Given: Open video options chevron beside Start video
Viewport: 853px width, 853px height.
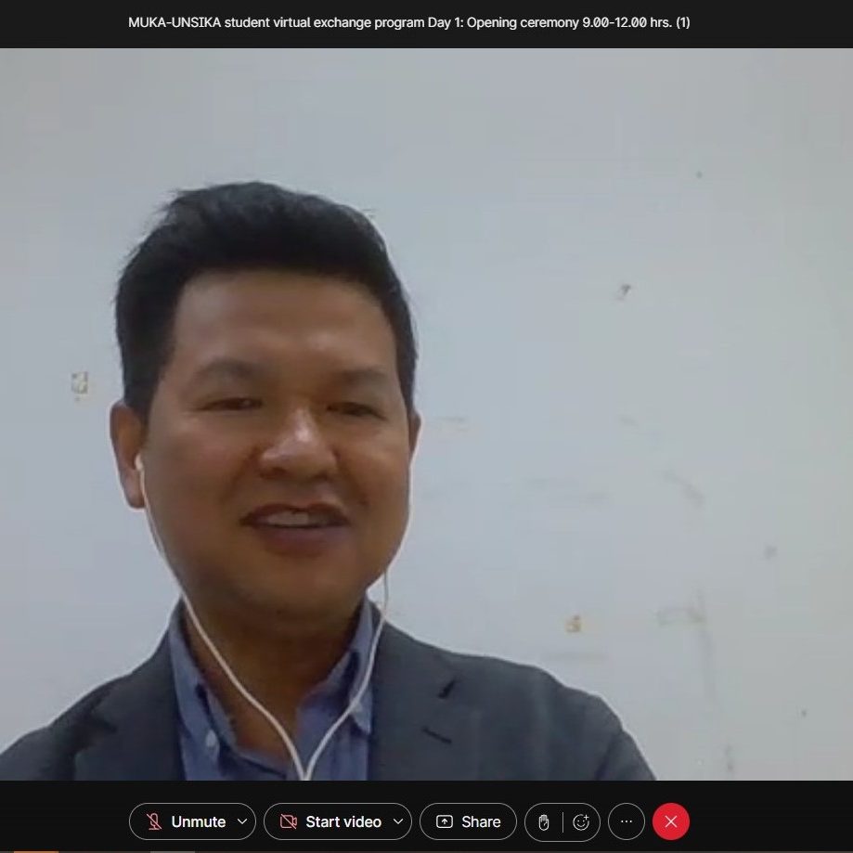Looking at the screenshot, I should 398,821.
